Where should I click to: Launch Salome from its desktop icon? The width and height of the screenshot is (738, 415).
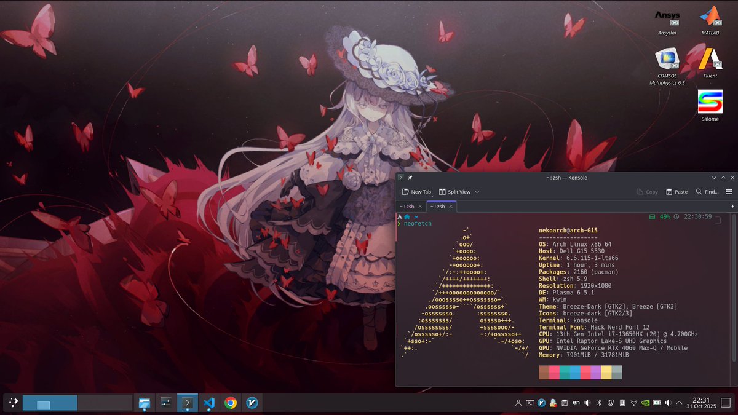pyautogui.click(x=710, y=106)
